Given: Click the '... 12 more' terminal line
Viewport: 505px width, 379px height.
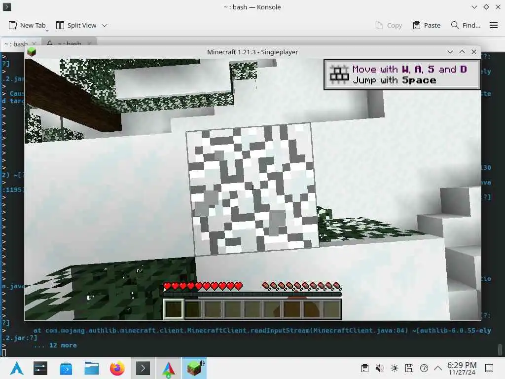Looking at the screenshot, I should [x=55, y=345].
